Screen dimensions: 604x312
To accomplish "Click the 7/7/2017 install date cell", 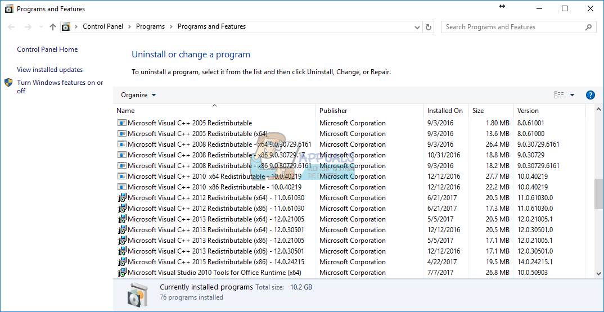I will tap(440, 272).
